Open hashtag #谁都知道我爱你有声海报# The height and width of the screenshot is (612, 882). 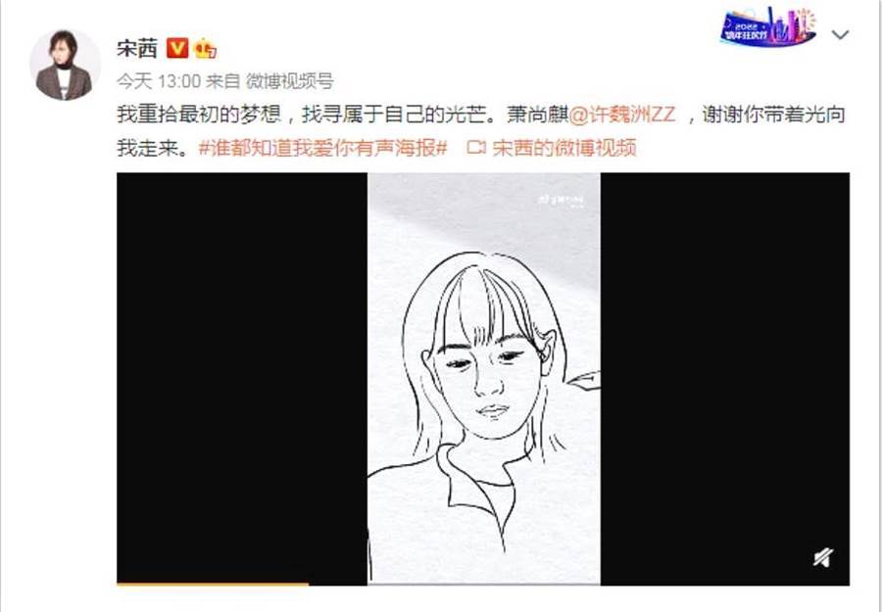click(x=322, y=149)
